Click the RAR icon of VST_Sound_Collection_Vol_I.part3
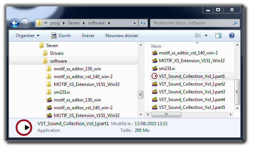 155,92
